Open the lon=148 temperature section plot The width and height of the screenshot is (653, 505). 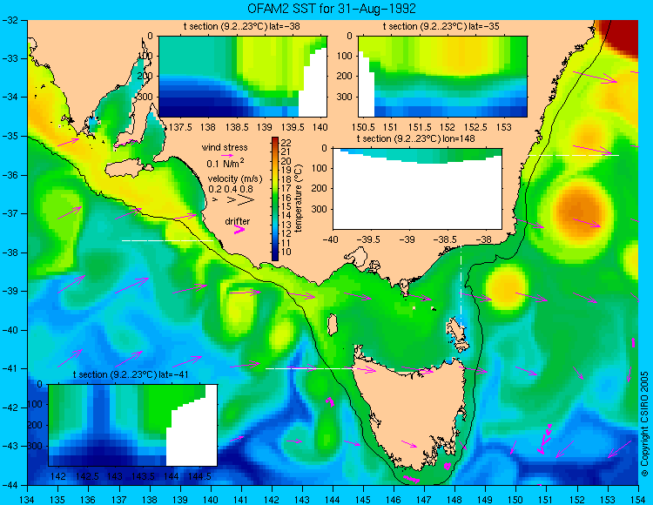417,189
